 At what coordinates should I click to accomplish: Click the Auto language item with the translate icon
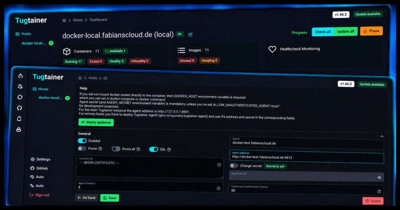point(37,186)
